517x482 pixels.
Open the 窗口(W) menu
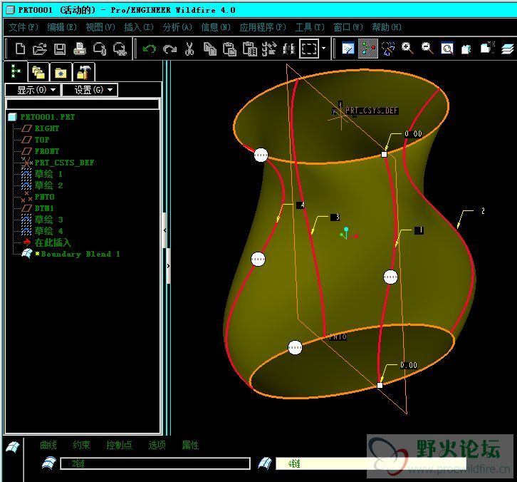pos(348,27)
